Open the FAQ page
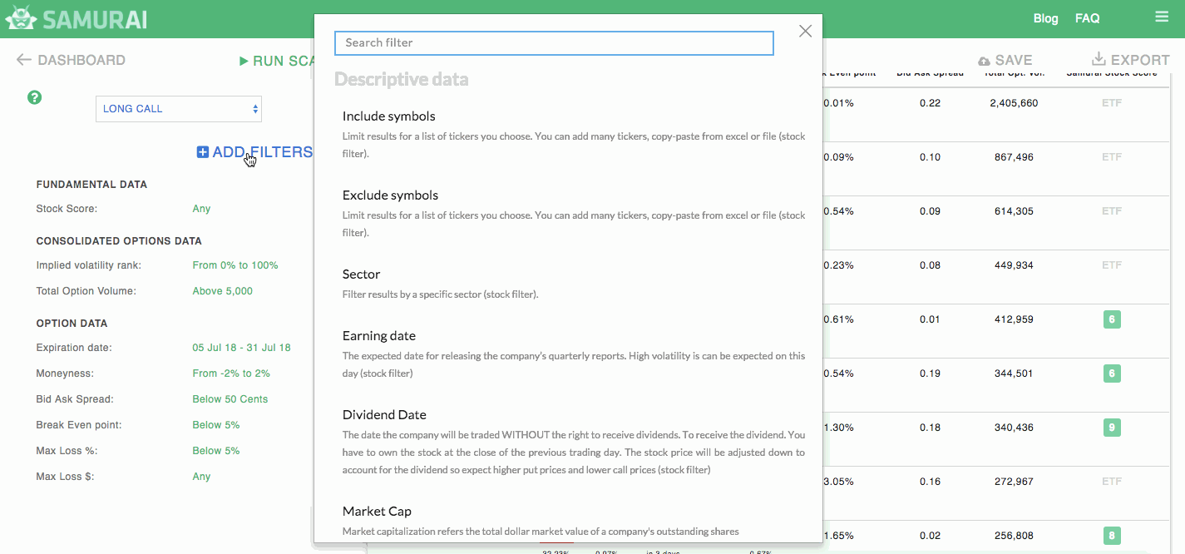 pos(1087,18)
